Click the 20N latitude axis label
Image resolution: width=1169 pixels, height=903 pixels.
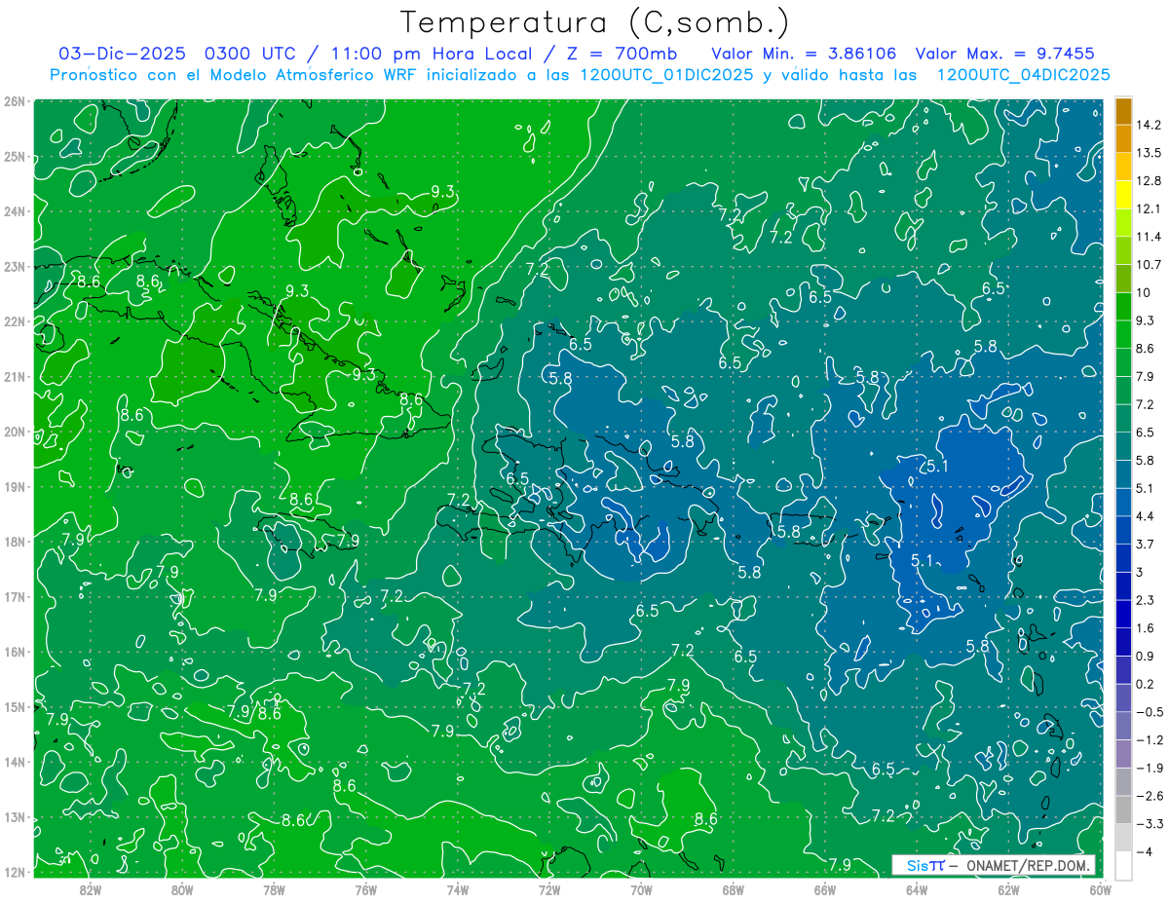tap(14, 432)
